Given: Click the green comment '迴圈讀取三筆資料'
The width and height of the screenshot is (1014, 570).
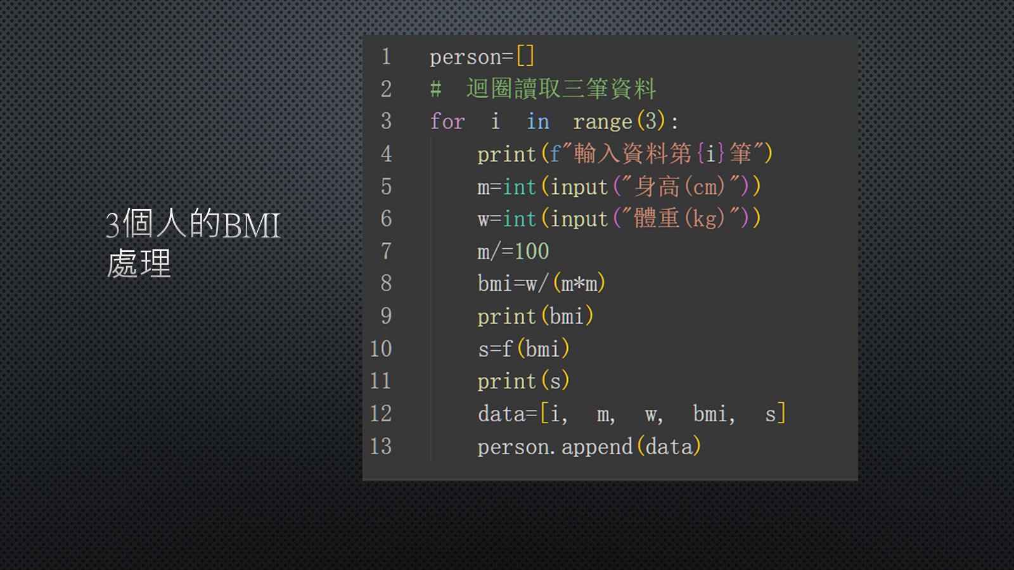Looking at the screenshot, I should pos(561,89).
